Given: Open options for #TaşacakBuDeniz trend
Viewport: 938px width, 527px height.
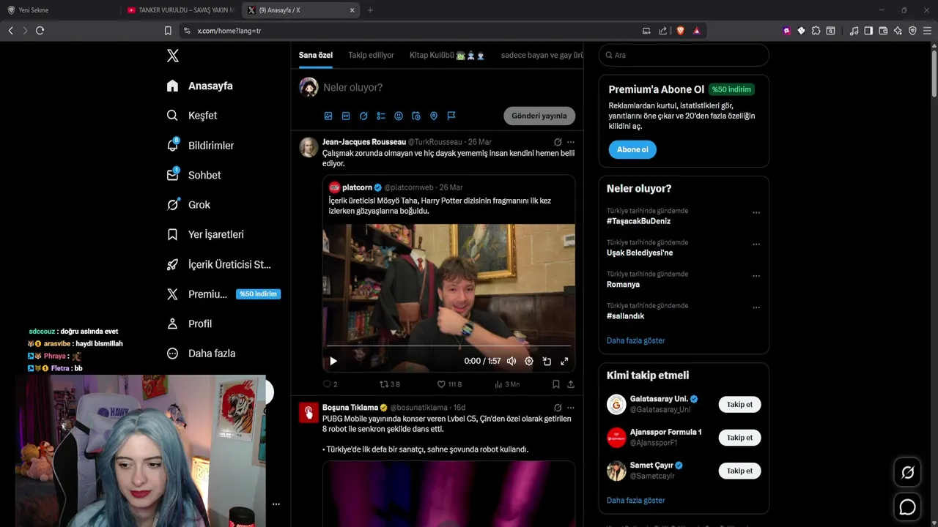Looking at the screenshot, I should coord(756,213).
